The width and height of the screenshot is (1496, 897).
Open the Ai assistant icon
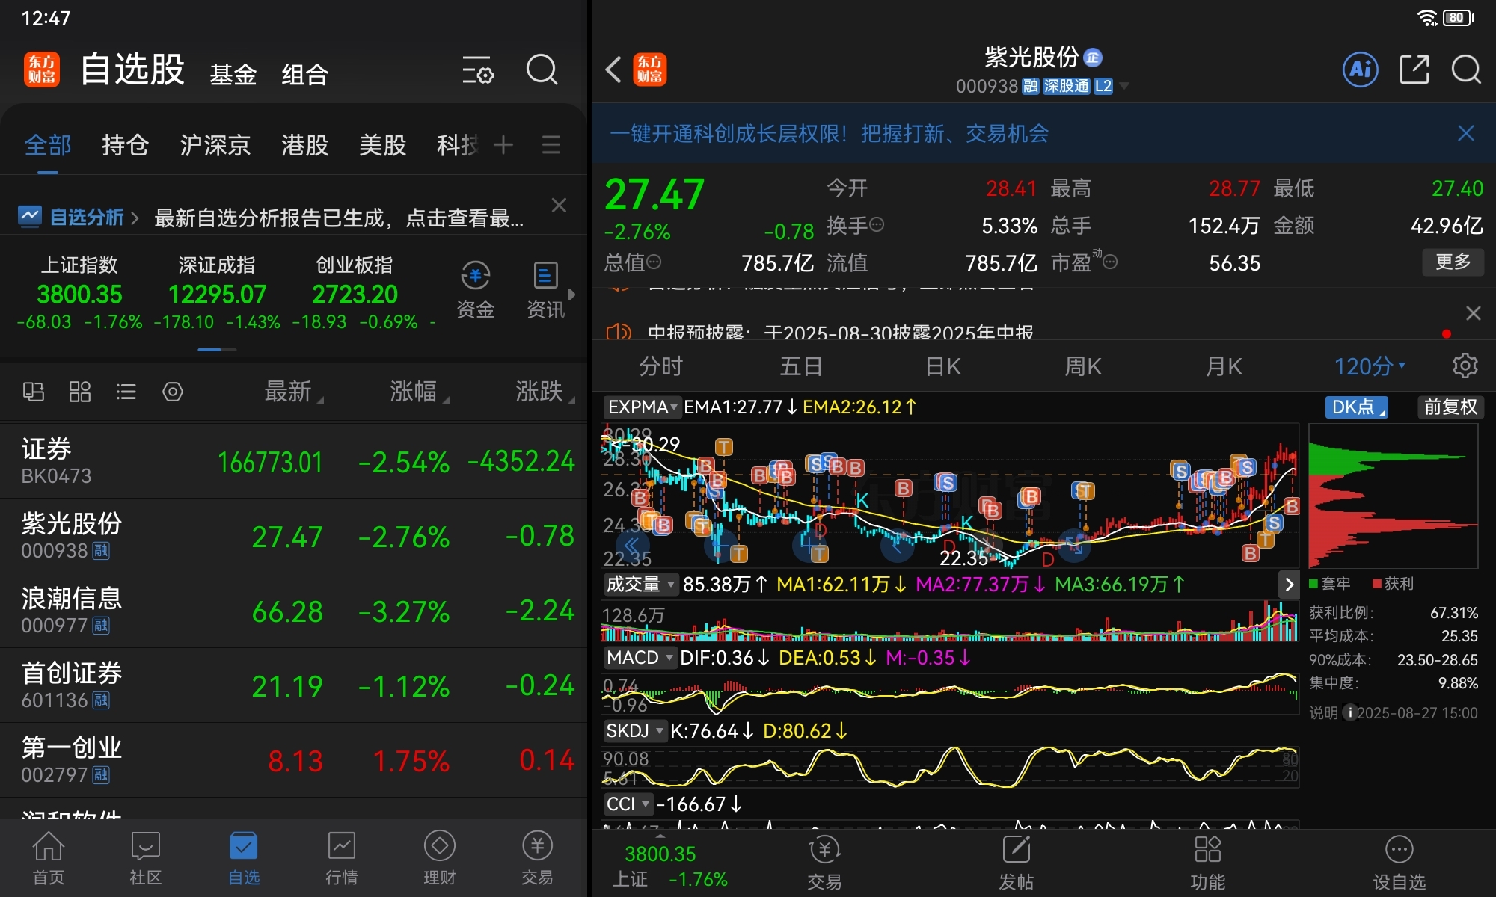(1360, 70)
